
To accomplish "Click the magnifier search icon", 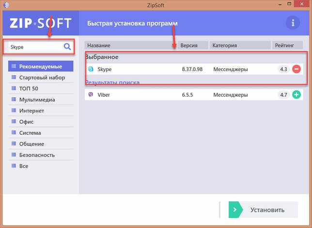I will [67, 47].
